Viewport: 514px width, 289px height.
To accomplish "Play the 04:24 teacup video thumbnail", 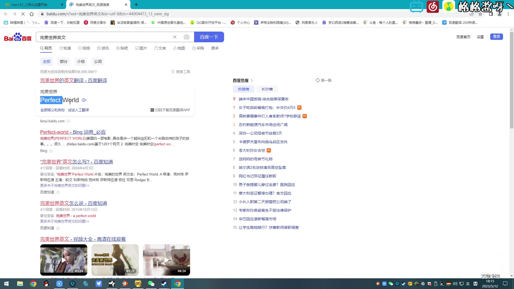I will click(167, 260).
